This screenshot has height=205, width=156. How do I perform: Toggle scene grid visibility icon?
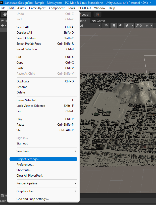pyautogui.click(x=146, y=25)
